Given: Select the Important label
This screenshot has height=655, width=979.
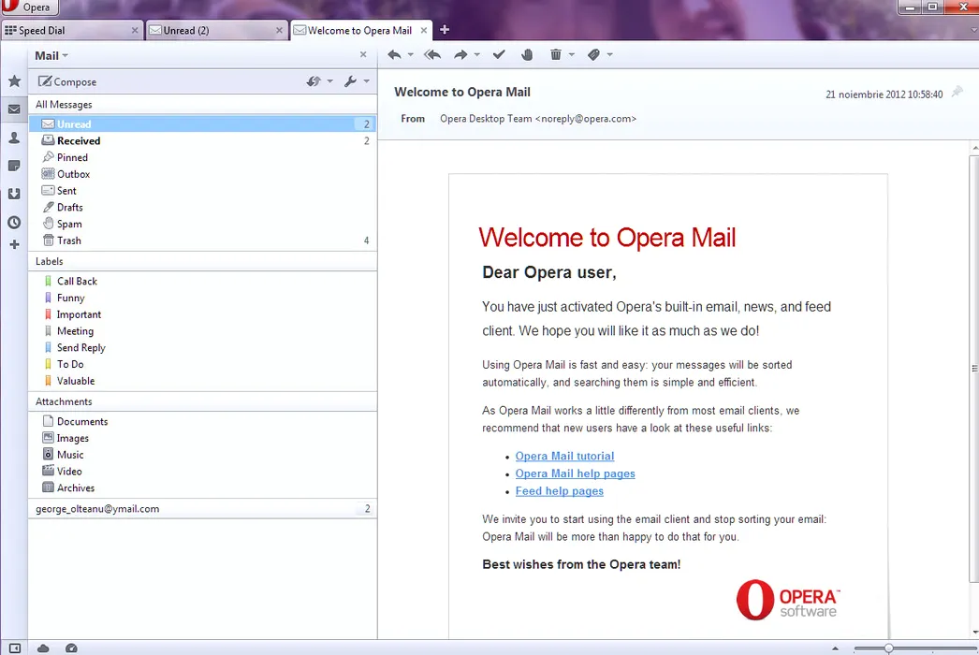Looking at the screenshot, I should pyautogui.click(x=203, y=314).
